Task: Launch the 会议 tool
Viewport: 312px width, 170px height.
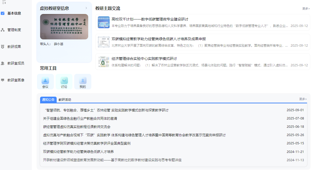Action: (45, 81)
